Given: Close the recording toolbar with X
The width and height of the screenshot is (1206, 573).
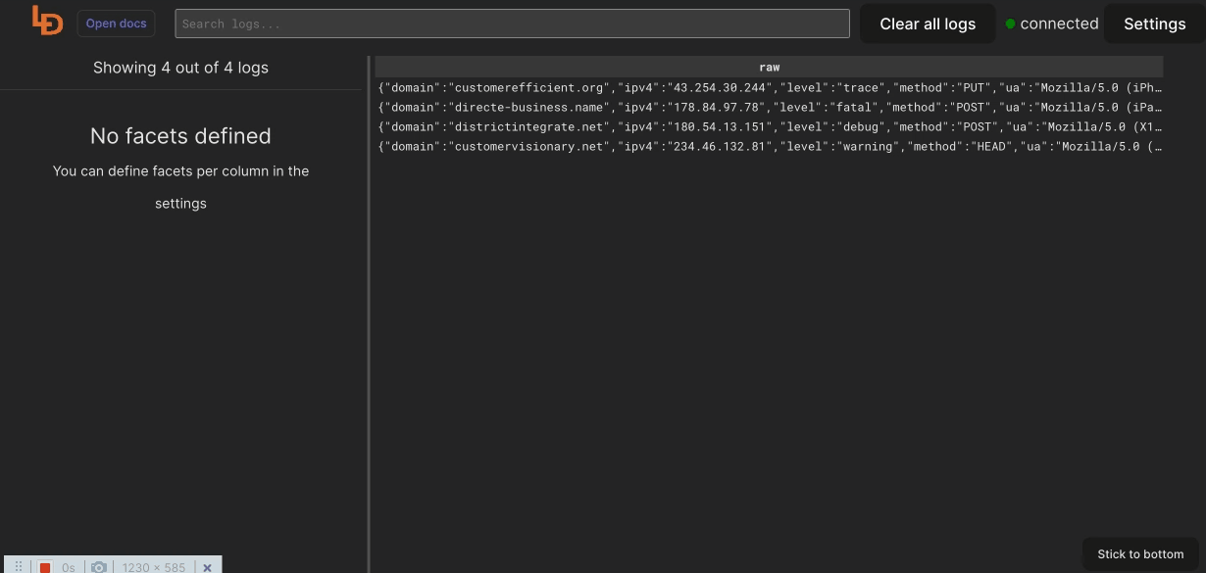Looking at the screenshot, I should pos(207,567).
